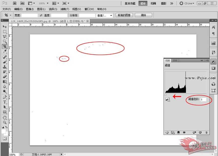The height and width of the screenshot is (156, 218).
Task: Select the Eyedropper tool
Action: [x=5, y=51]
